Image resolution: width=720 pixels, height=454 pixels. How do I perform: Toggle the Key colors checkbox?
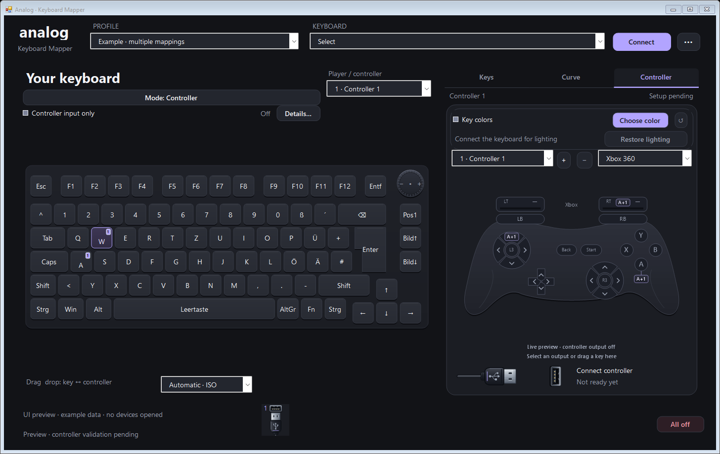click(x=456, y=120)
